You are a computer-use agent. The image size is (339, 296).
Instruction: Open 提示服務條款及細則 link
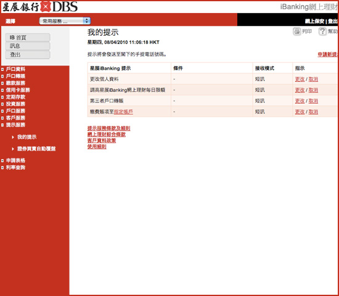108,128
